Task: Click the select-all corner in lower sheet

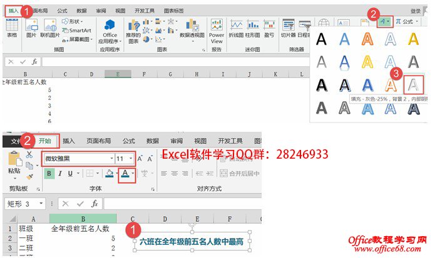Action: pyautogui.click(x=13, y=219)
